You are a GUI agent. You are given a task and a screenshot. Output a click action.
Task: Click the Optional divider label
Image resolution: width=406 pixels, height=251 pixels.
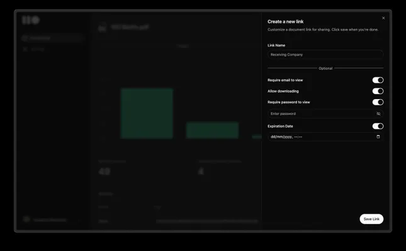click(x=325, y=69)
